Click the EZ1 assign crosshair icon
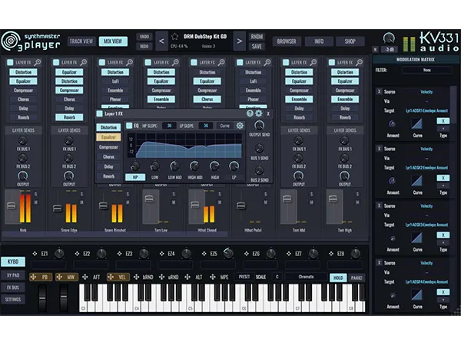Viewport: 461px width, 345px height. click(x=35, y=254)
